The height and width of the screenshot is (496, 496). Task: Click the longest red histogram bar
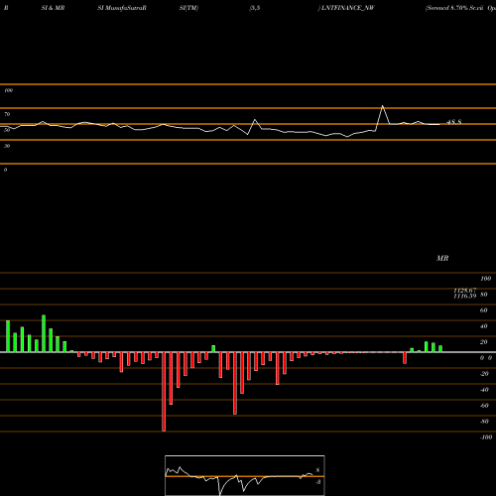tap(164, 392)
